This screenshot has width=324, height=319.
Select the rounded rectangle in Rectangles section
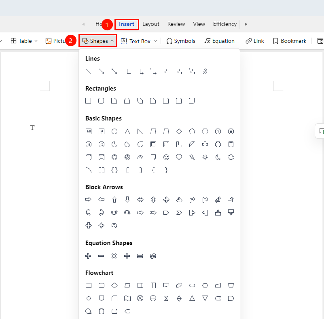[101, 101]
